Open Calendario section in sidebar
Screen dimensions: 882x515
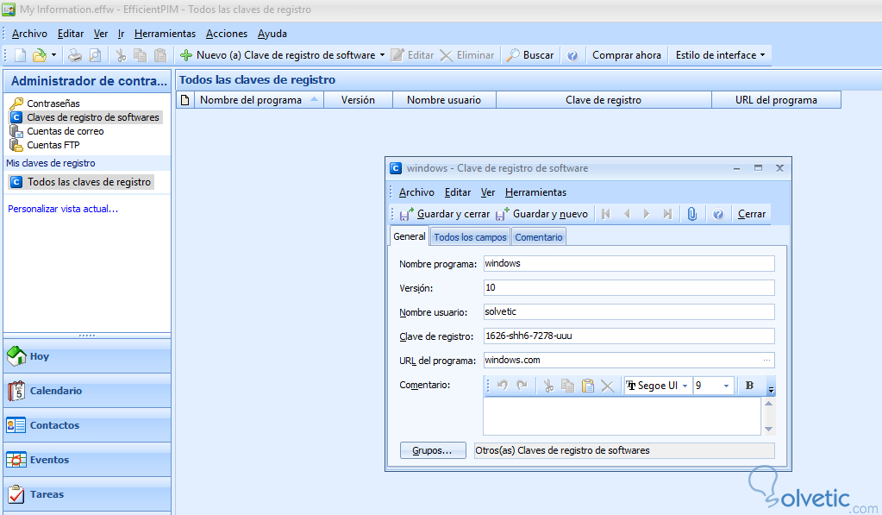coord(86,391)
